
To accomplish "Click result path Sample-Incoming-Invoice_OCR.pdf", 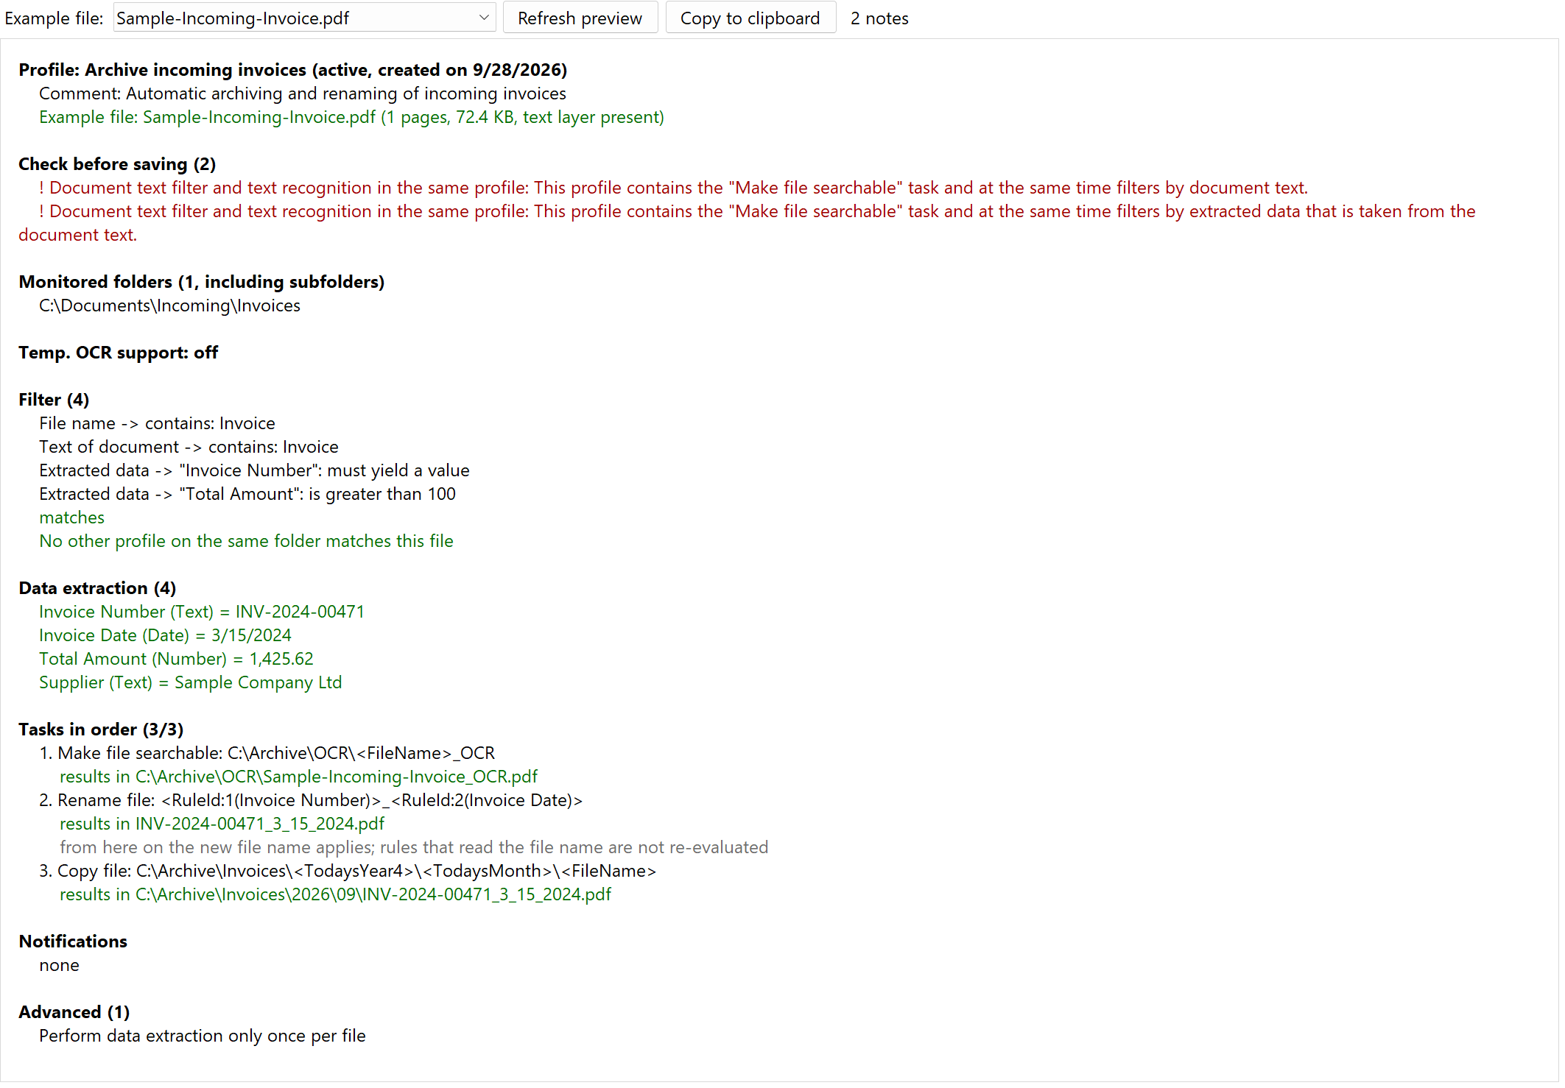I will [298, 777].
